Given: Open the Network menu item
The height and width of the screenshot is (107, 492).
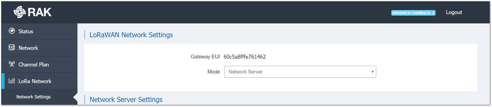Looking at the screenshot, I should coord(39,48).
